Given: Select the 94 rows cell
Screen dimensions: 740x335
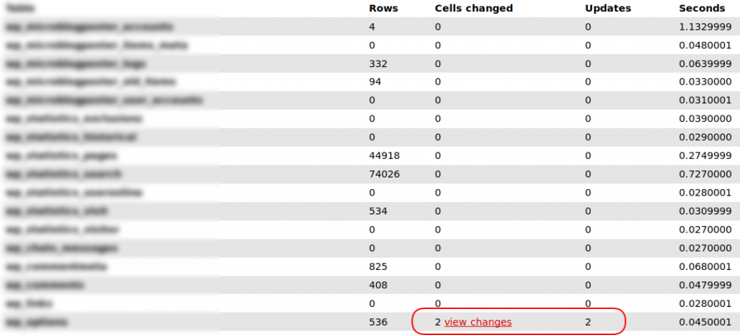Looking at the screenshot, I should [375, 82].
